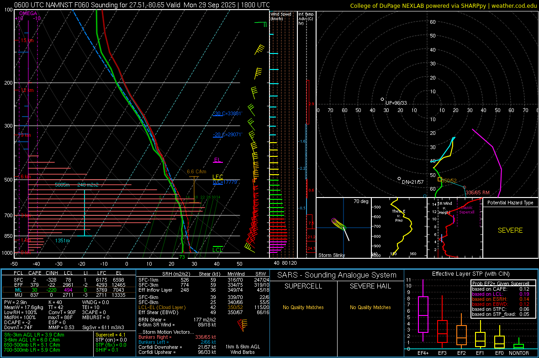
Task: Click the 1351m effective layer base label
Action: point(63,240)
